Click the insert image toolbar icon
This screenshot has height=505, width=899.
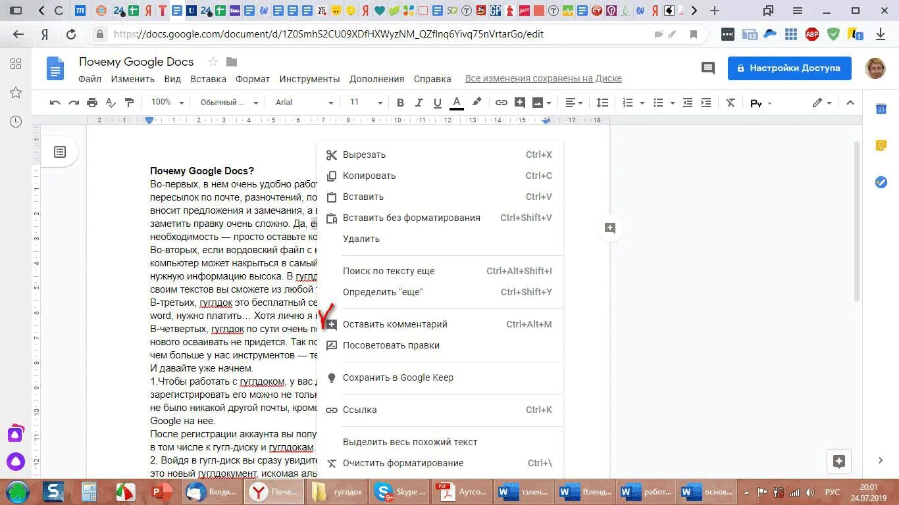[x=538, y=103]
